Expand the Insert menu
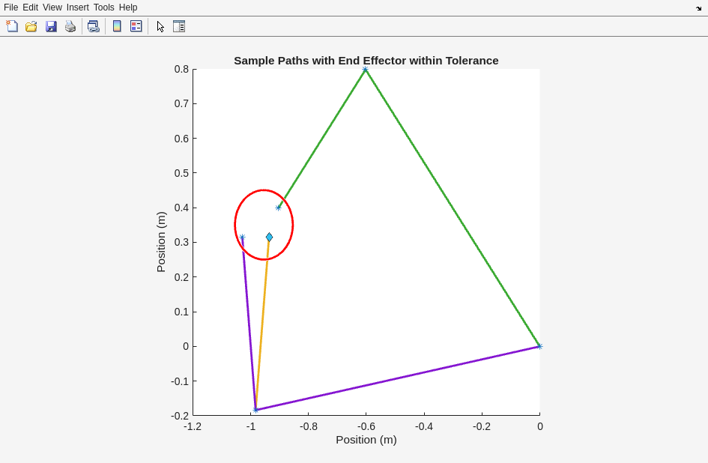708x463 pixels. 77,7
